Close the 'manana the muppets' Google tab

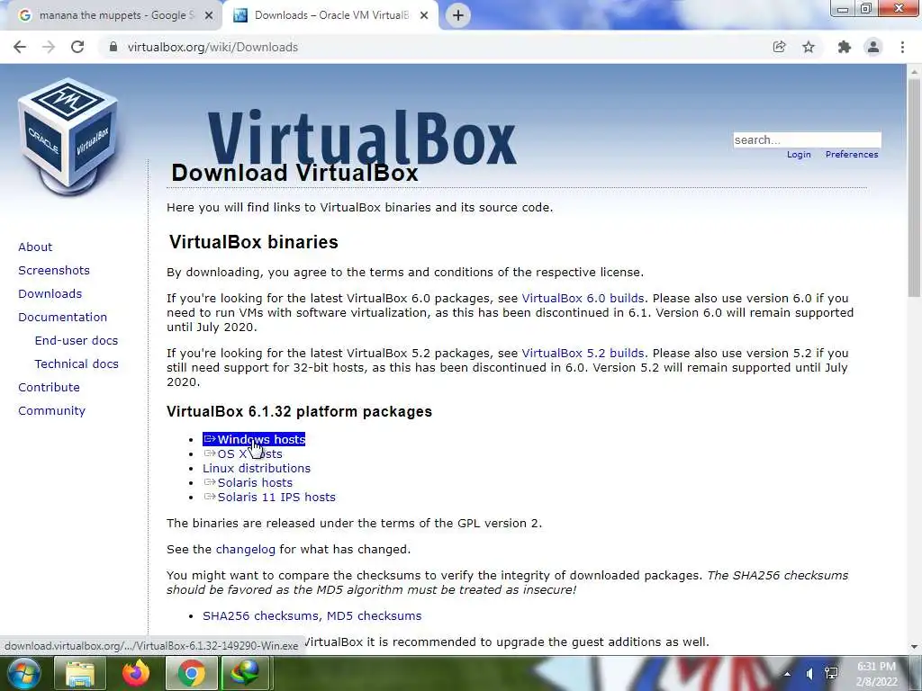click(208, 15)
